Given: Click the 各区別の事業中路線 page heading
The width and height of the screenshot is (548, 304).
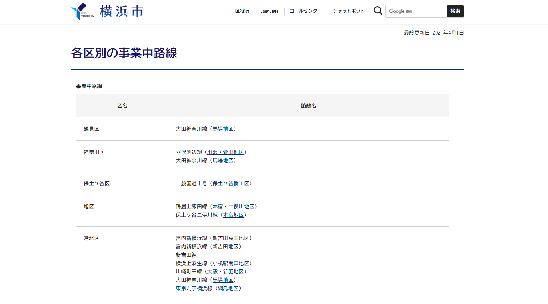Looking at the screenshot, I should click(x=124, y=53).
